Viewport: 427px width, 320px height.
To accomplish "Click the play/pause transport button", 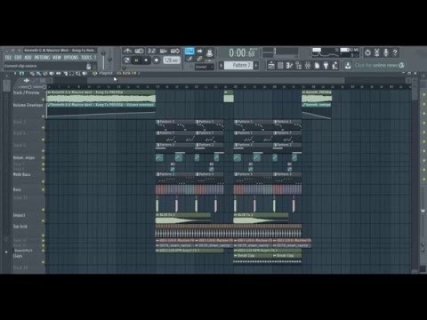I will click(x=136, y=60).
